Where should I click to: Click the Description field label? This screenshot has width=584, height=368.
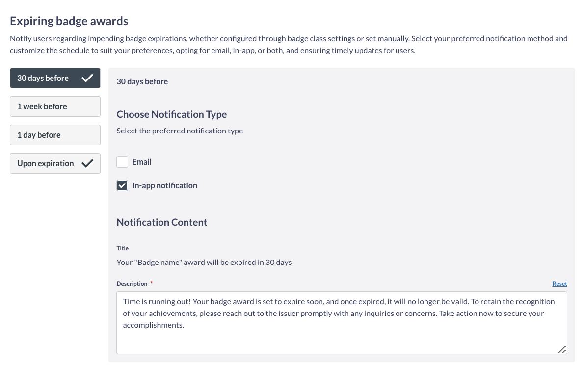[x=132, y=284]
